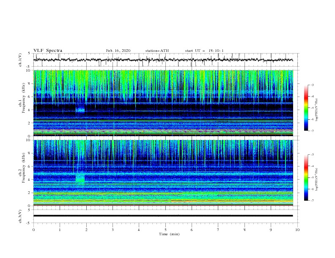Click the 4 kHz burst in the ch.2 spectrogram

80,178
